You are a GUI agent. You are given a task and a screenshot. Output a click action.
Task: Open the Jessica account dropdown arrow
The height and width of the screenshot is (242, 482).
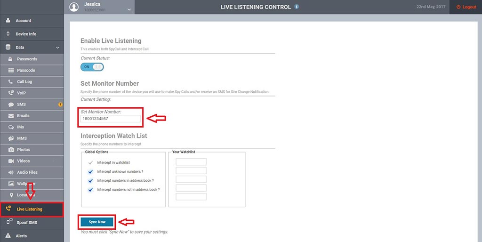(129, 9)
